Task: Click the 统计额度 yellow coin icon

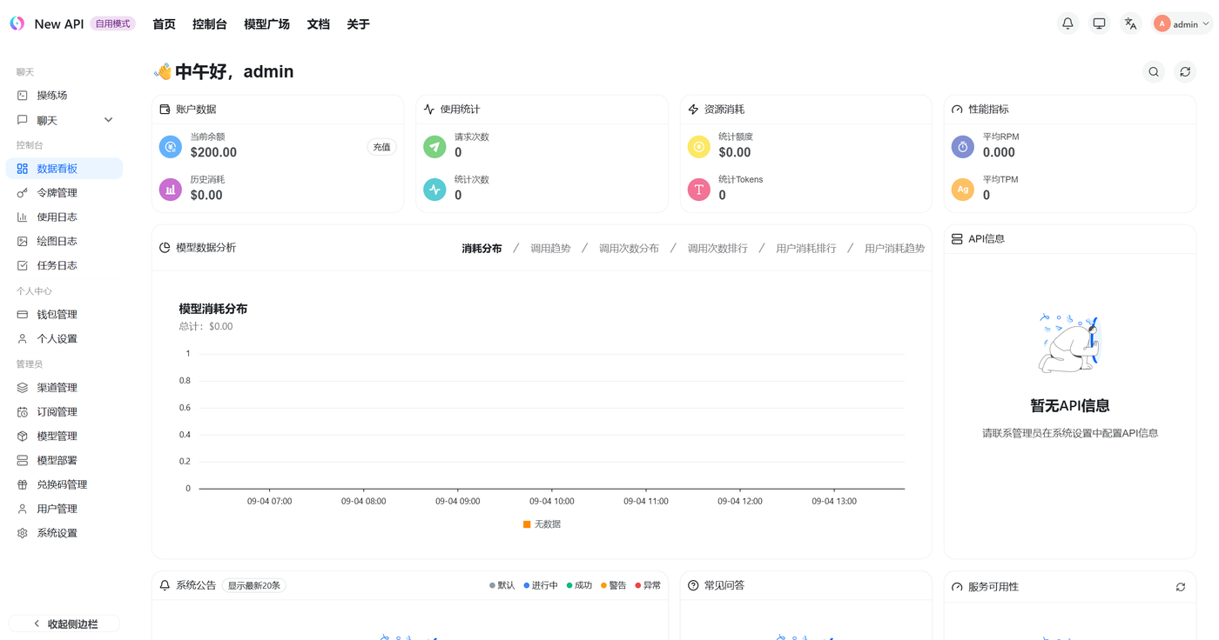Action: pyautogui.click(x=699, y=147)
